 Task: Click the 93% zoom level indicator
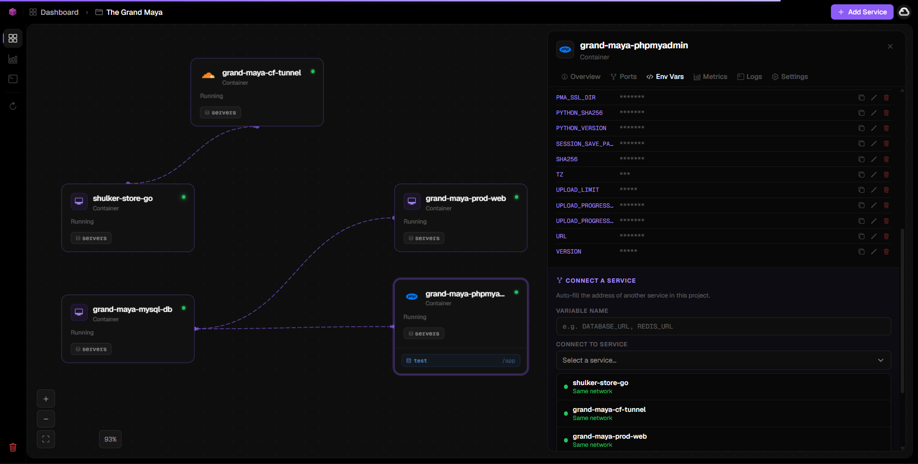tap(111, 439)
